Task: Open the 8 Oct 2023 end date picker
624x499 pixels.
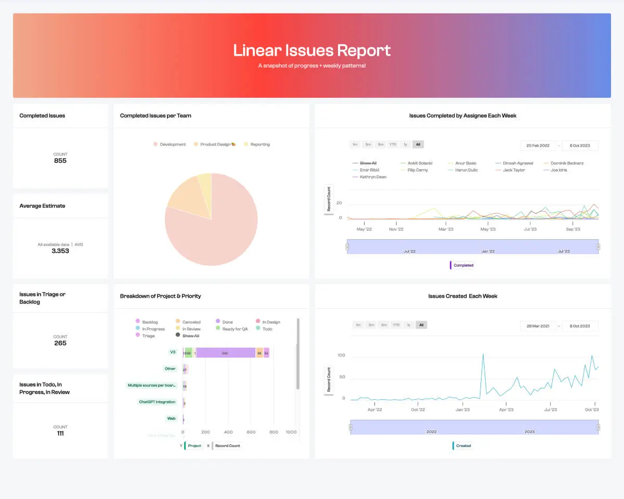Action: point(580,146)
